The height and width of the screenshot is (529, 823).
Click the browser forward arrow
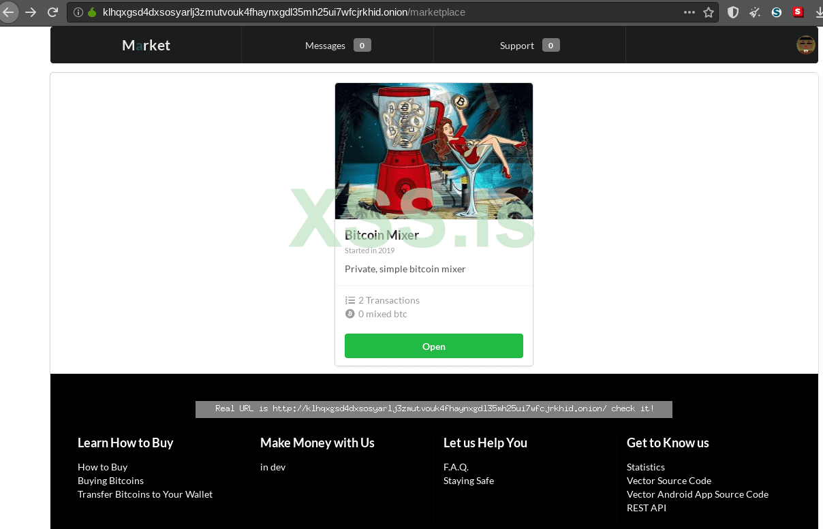pyautogui.click(x=31, y=12)
